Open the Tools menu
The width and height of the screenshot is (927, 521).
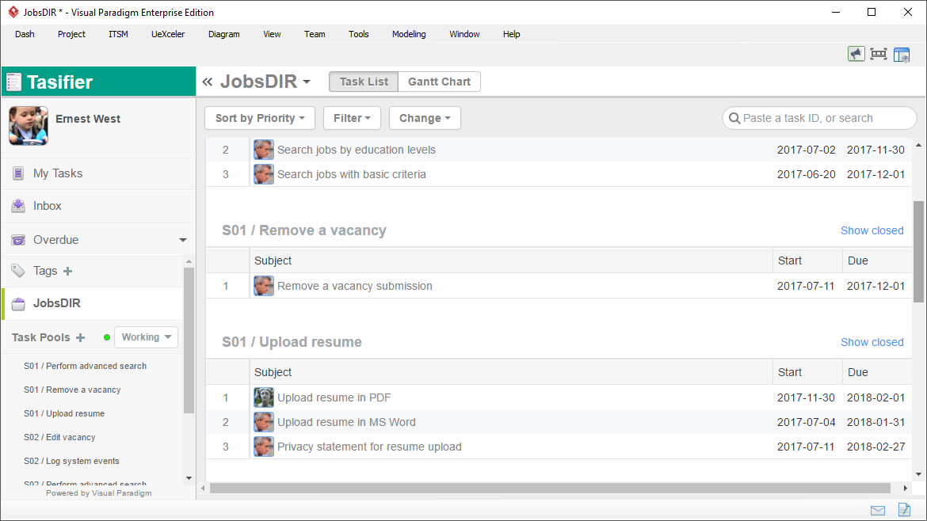[359, 34]
